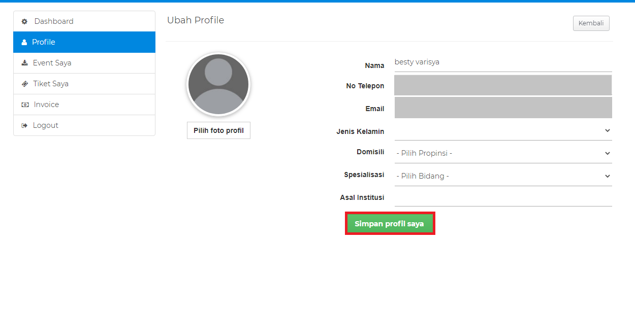Click the profile avatar picture

[x=218, y=85]
